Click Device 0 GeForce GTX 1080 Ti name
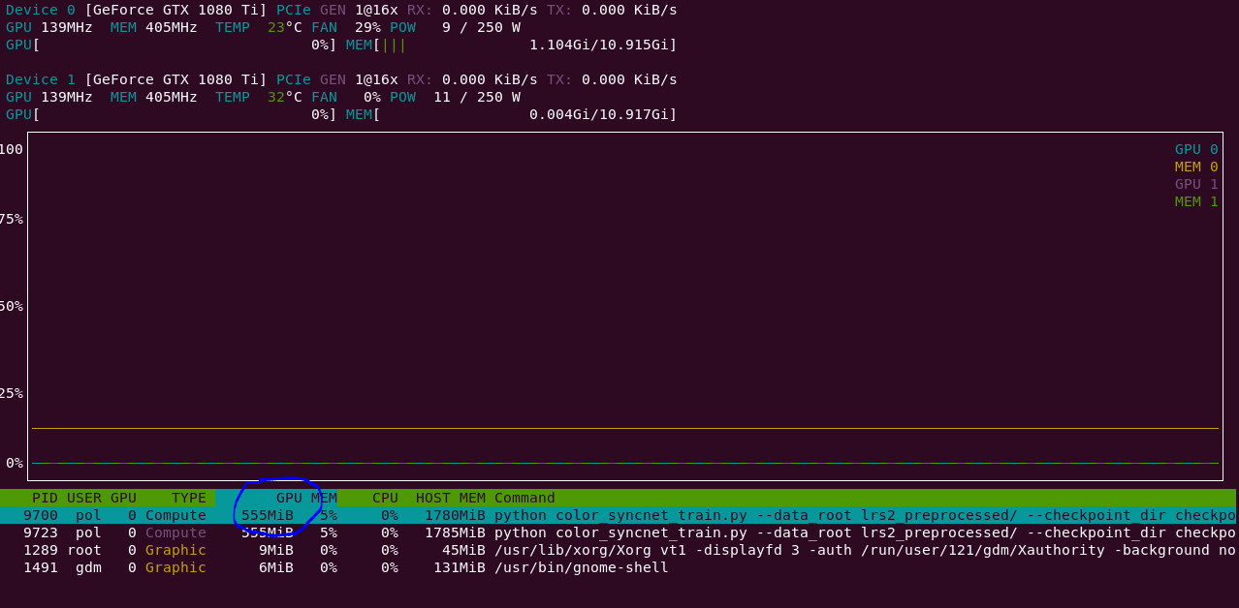The width and height of the screenshot is (1239, 608). coord(175,10)
